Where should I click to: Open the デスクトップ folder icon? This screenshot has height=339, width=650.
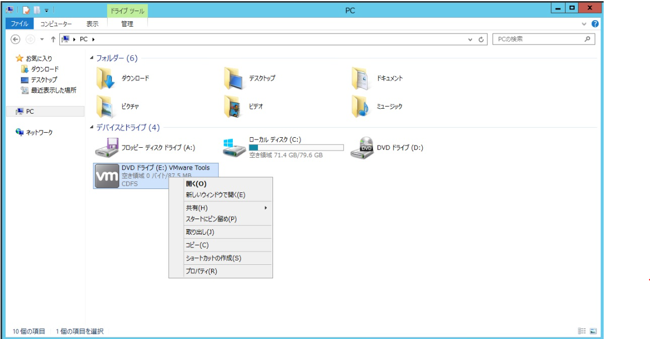pos(232,79)
